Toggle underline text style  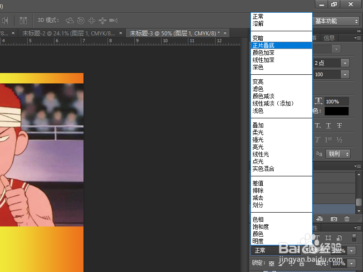pos(328,126)
